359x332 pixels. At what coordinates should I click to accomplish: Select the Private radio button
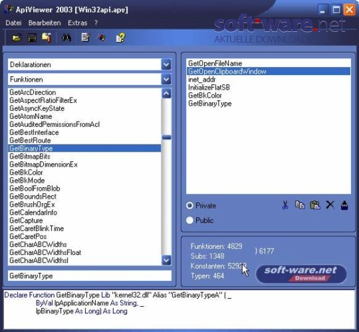click(x=189, y=206)
